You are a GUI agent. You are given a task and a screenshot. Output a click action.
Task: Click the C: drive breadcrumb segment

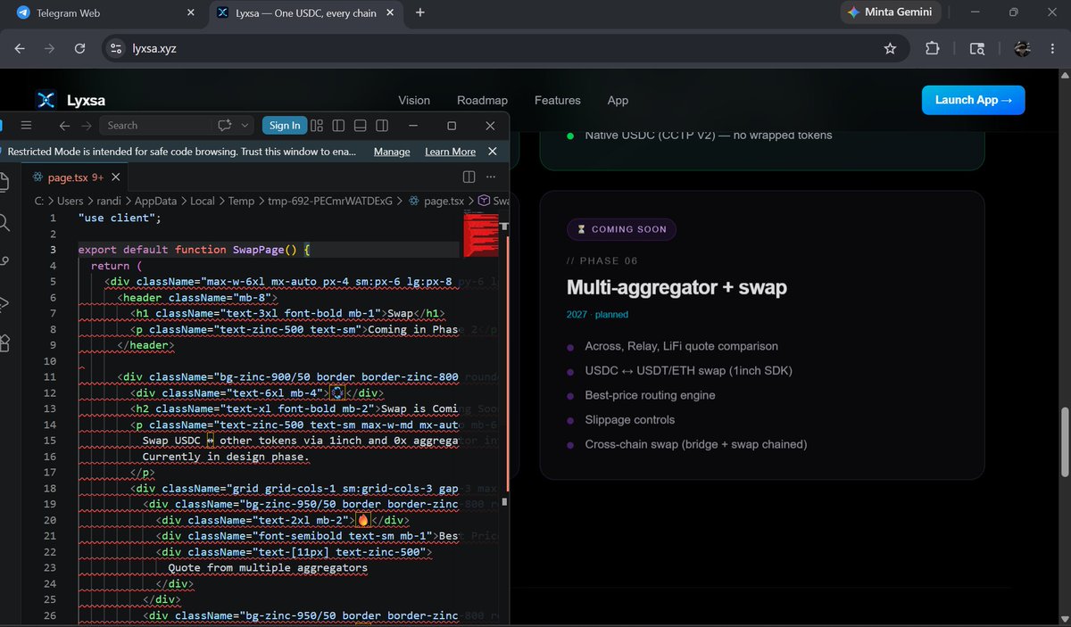pyautogui.click(x=39, y=201)
